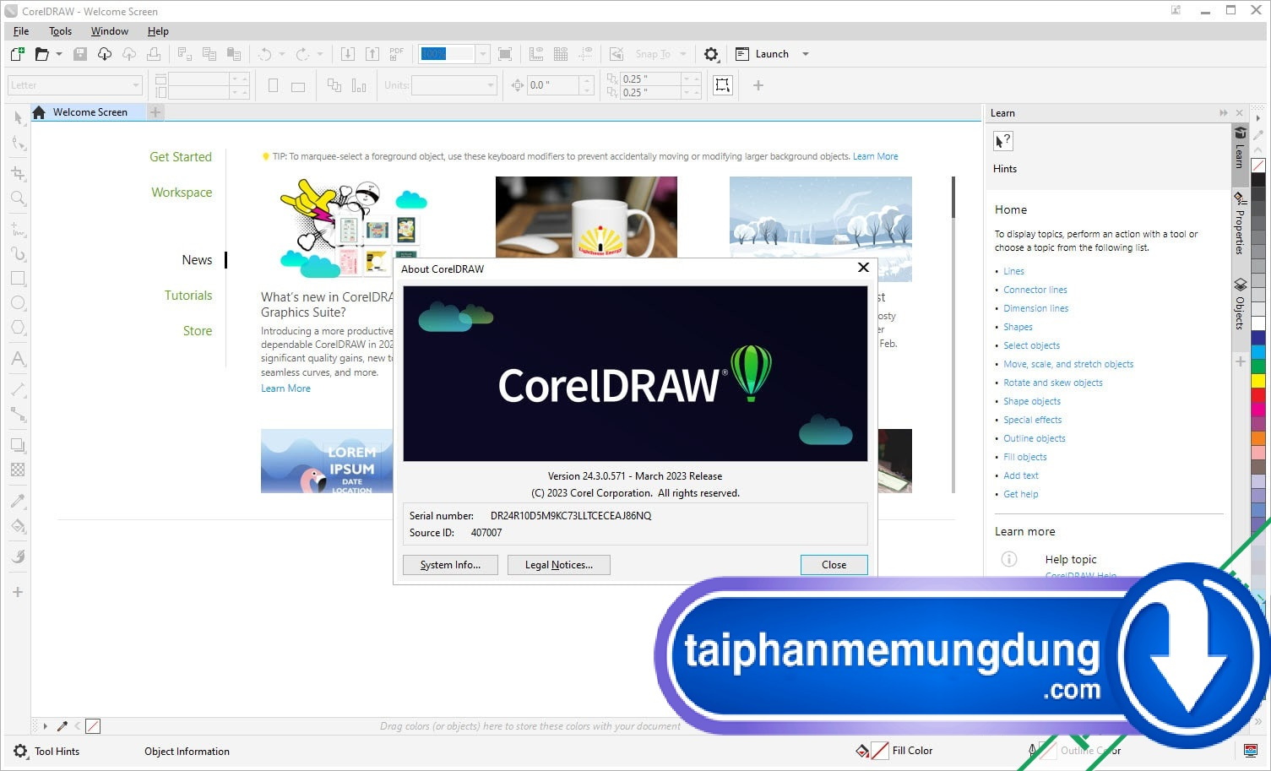Select the Rectangle tool

[18, 278]
